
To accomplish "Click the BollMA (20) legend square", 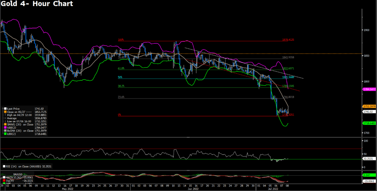I will pyautogui.click(x=6, y=131).
